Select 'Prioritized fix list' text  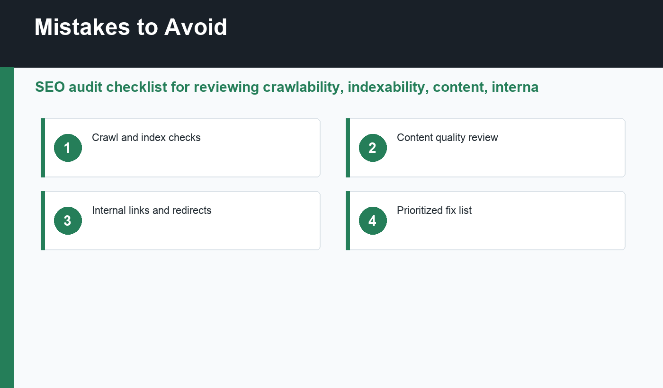click(x=434, y=211)
